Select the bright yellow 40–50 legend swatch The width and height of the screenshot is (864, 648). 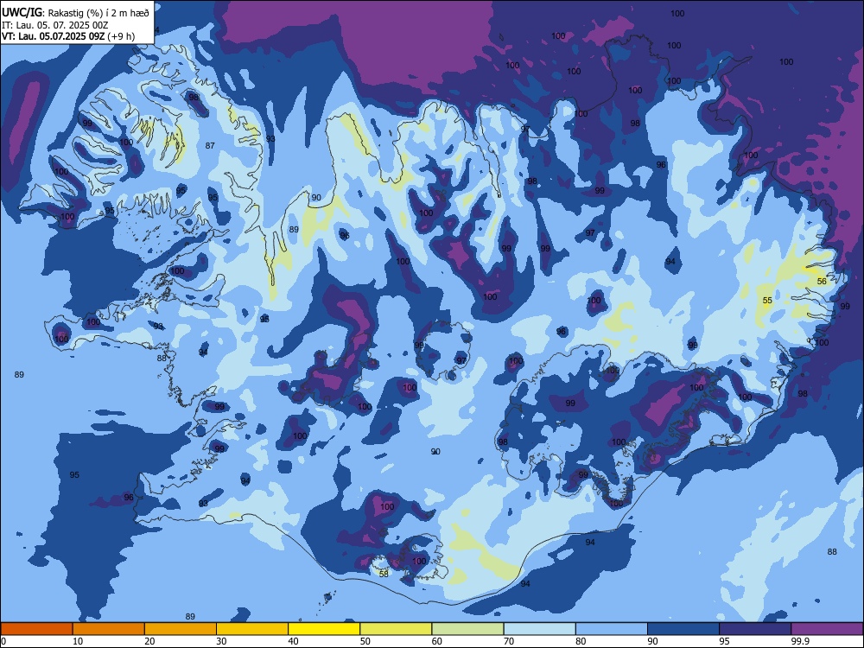coord(324,629)
